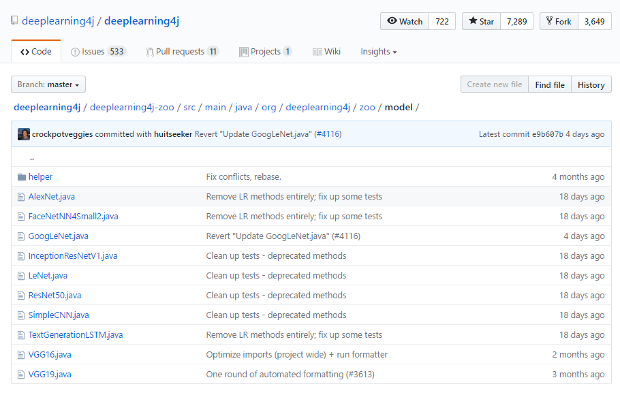Click the VGG16.java file icon
The image size is (620, 395).
pos(21,355)
